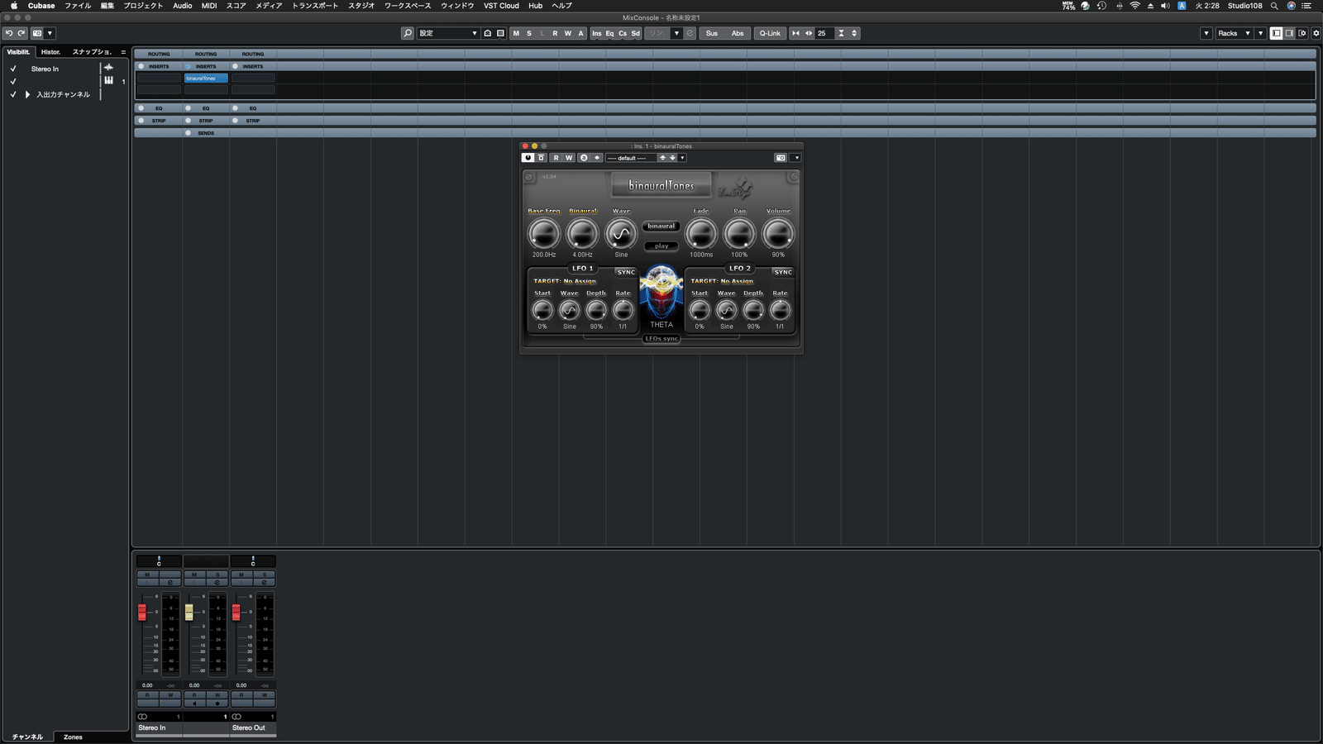Viewport: 1323px width, 744px height.
Task: Click the magnifier search channels icon
Action: click(x=408, y=33)
